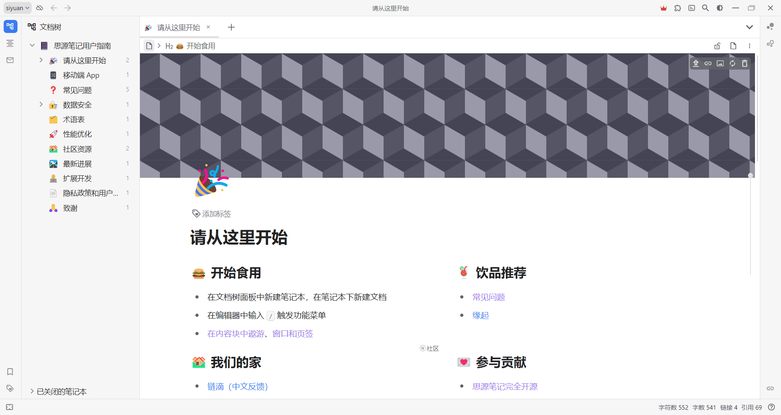Select the 请从这里开始 tab
Image resolution: width=781 pixels, height=415 pixels.
coord(178,27)
